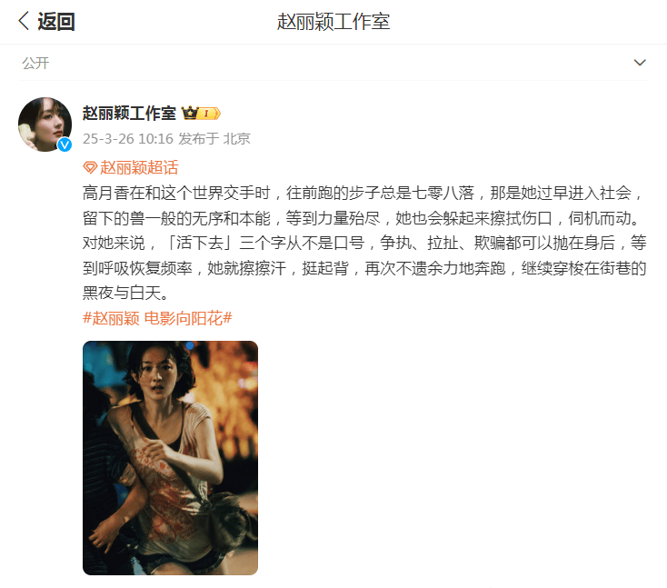
Task: Select the 25-3-26 10:16 timestamp
Action: point(128,139)
